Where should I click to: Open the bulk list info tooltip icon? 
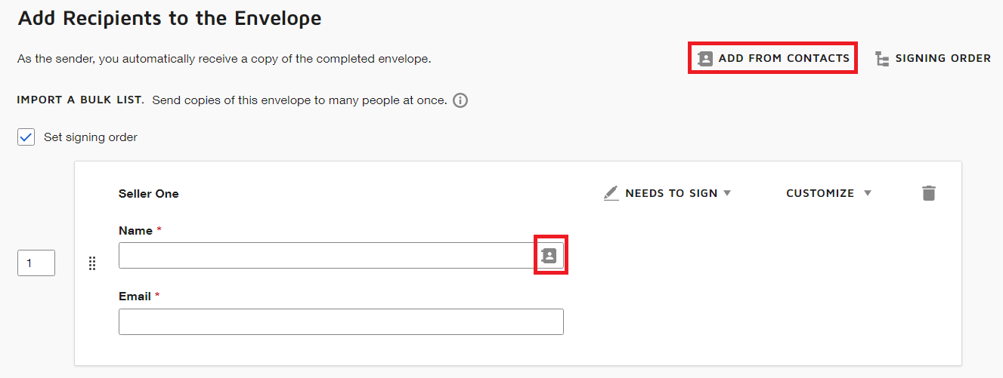(460, 100)
